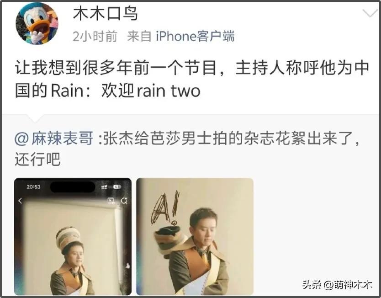Select the main post text about Rain
Screen dimensions: 381x298
tap(192, 79)
